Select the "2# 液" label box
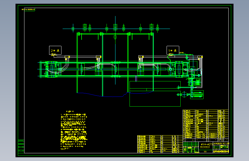The image size is (249, 161). pos(55,50)
